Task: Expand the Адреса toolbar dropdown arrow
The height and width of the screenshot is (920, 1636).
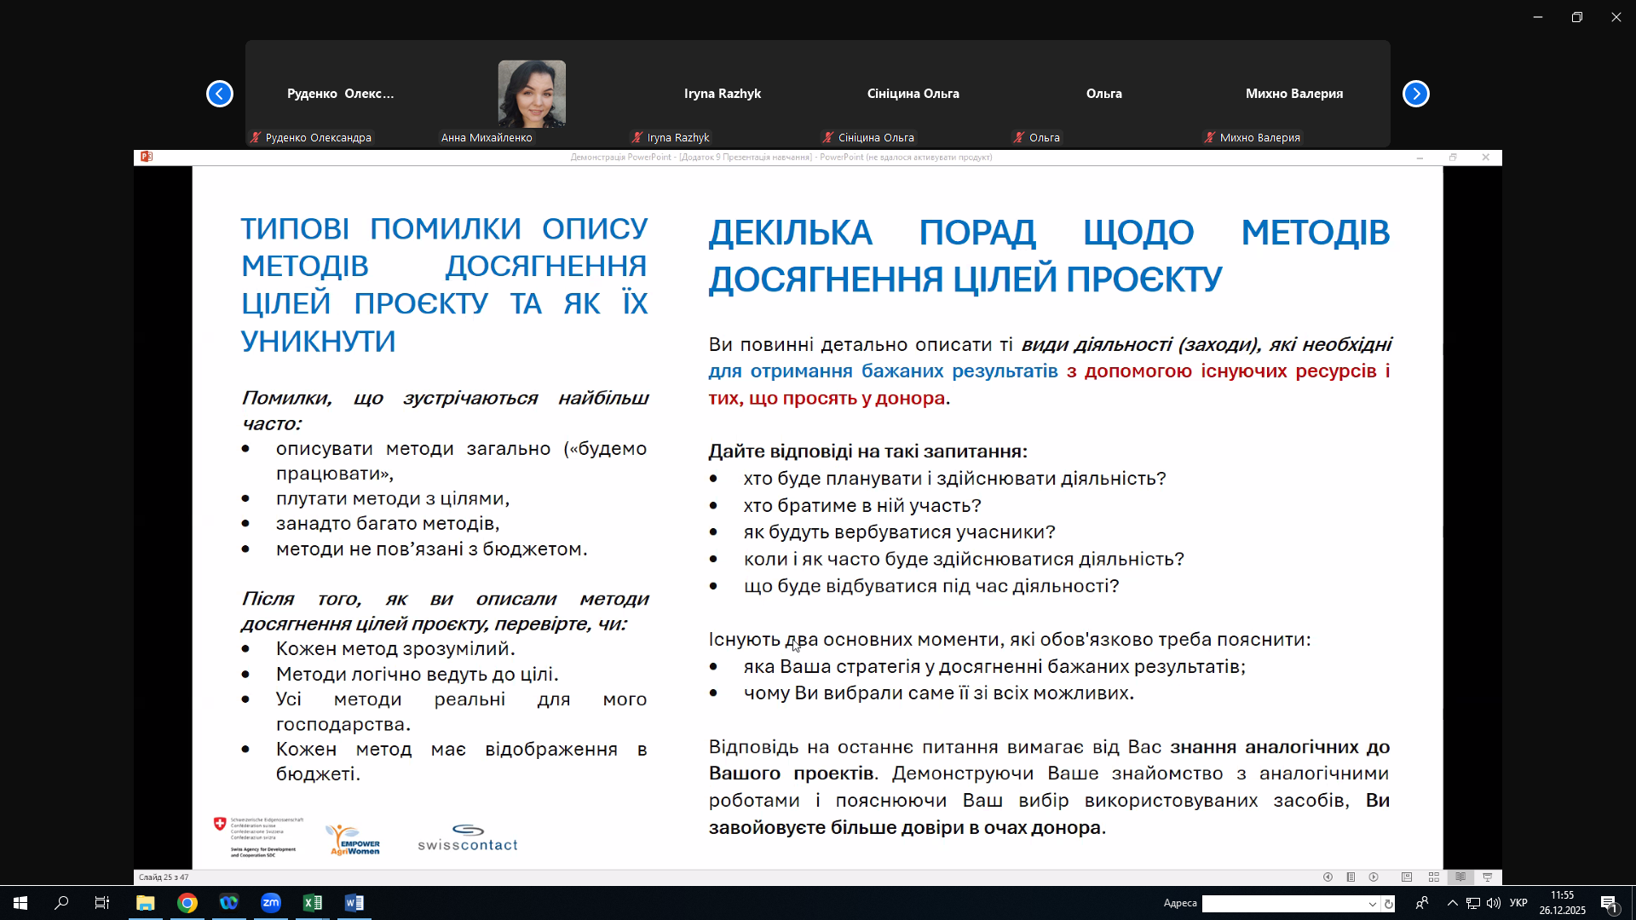Action: pos(1372,904)
